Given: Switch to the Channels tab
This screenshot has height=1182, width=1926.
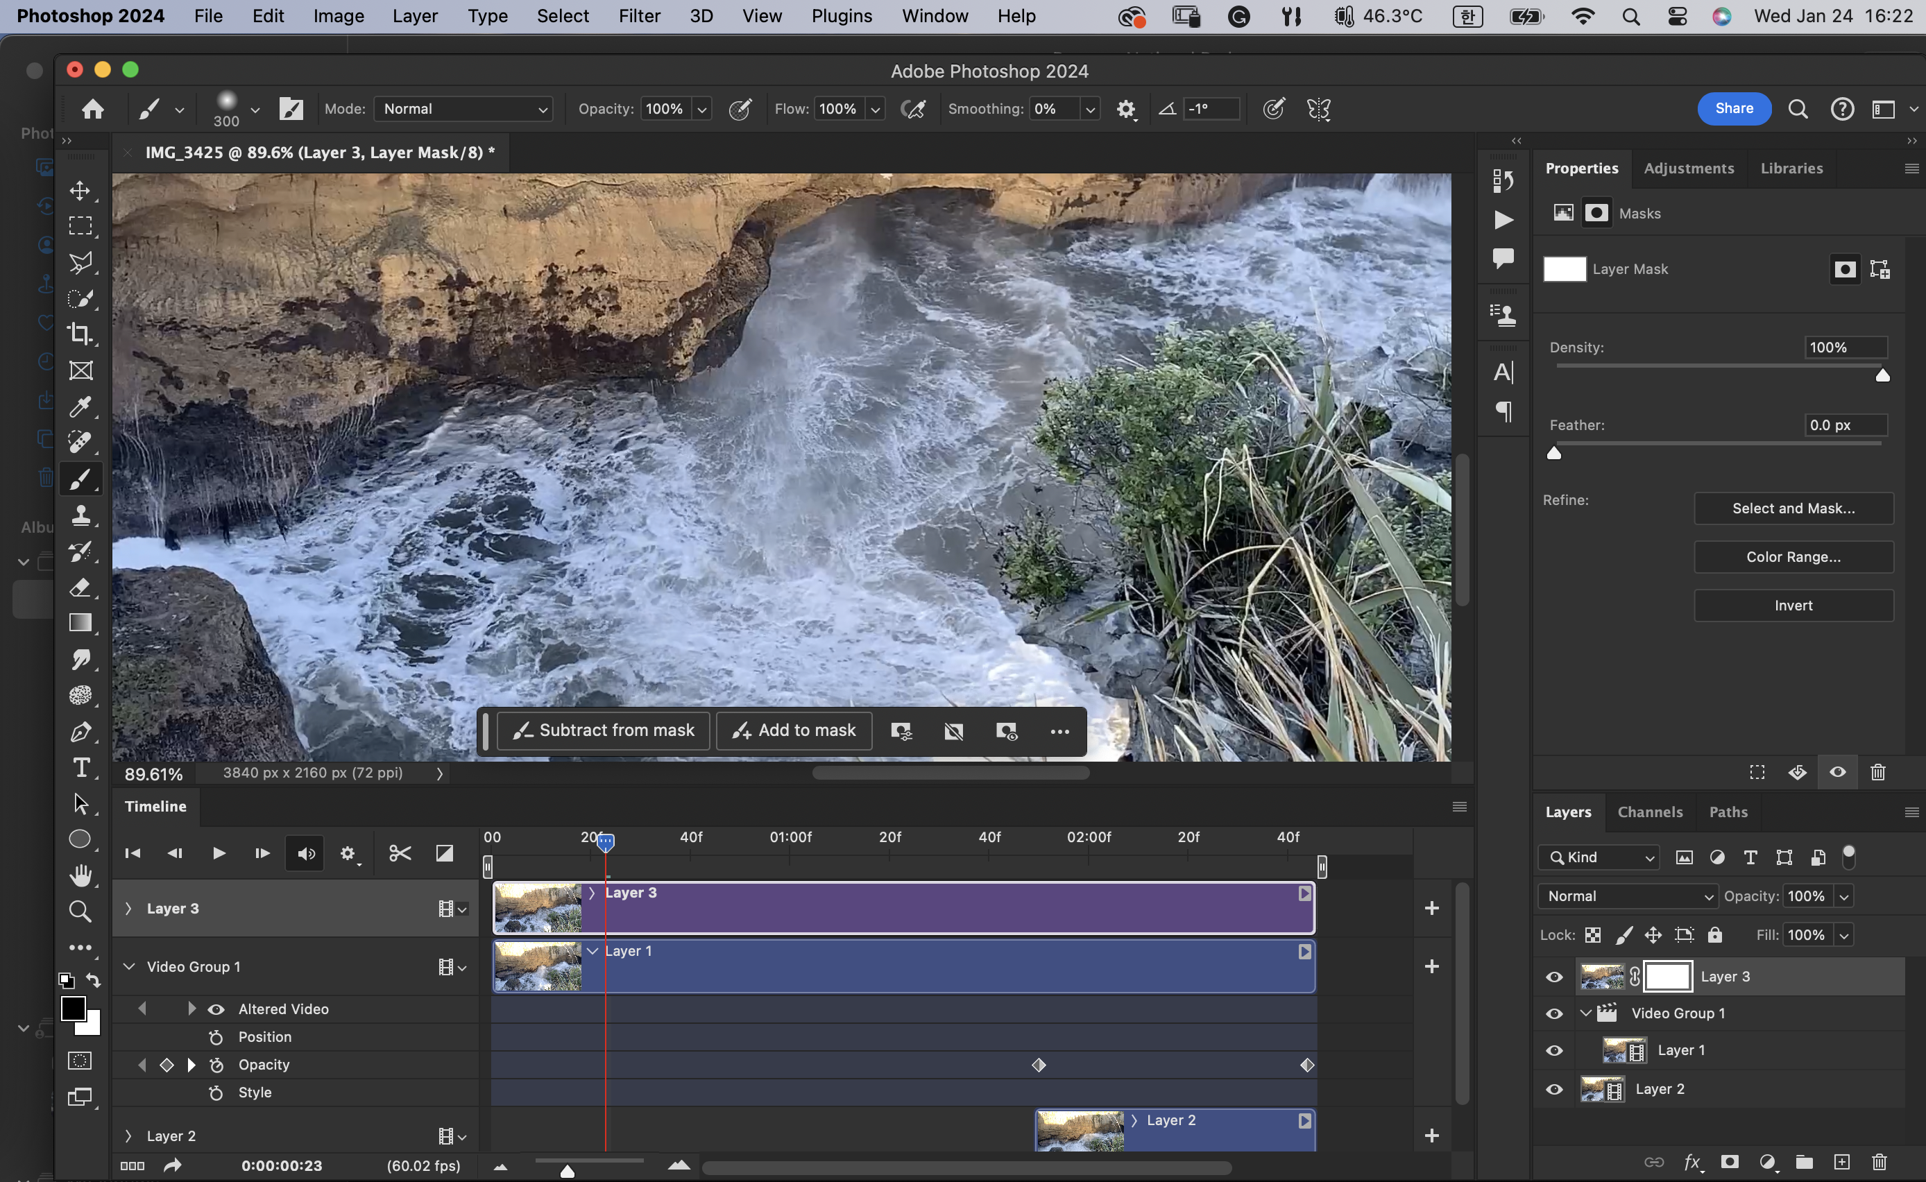Looking at the screenshot, I should 1649,812.
